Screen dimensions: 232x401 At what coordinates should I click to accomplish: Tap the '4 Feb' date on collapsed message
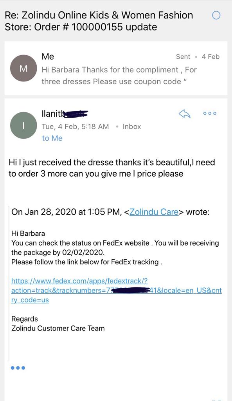click(210, 56)
